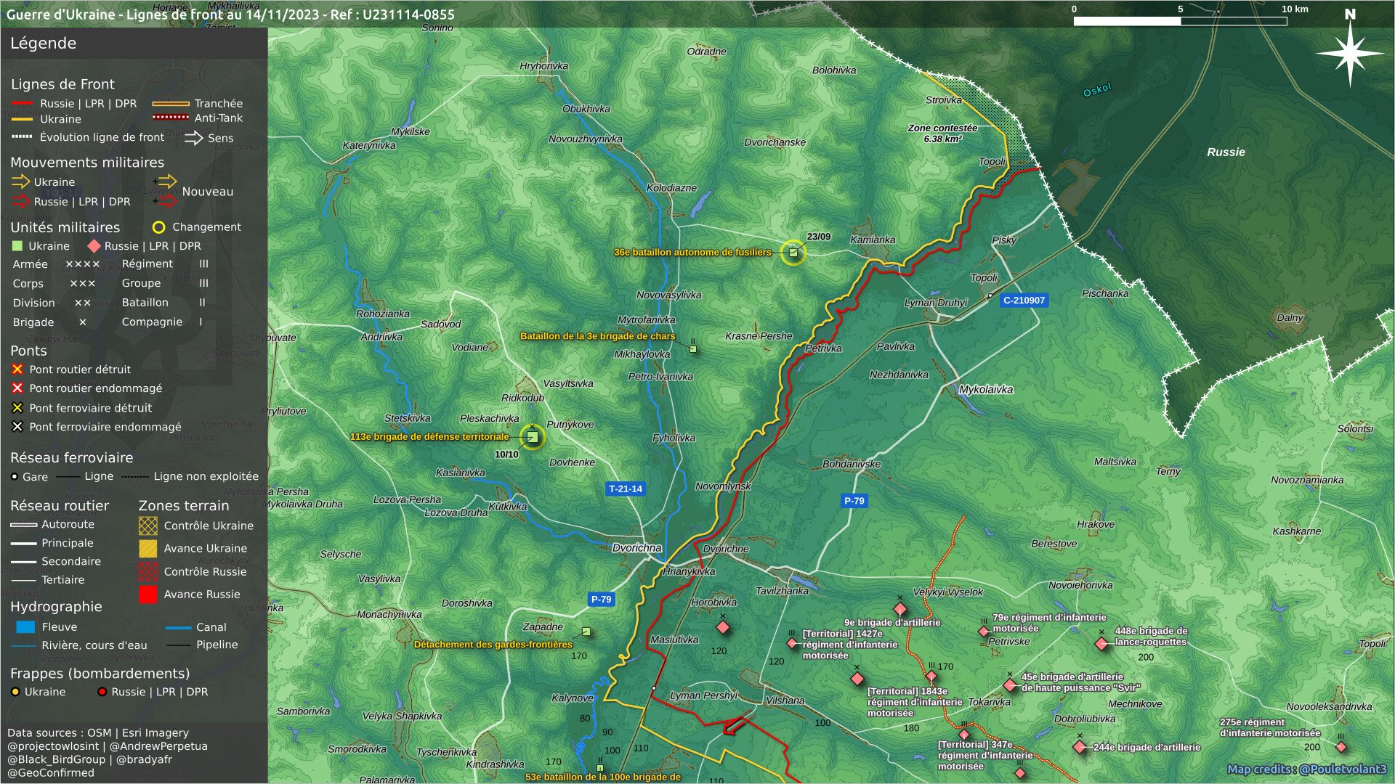Click the Ukraine yellow strike dot in legend

[x=15, y=692]
